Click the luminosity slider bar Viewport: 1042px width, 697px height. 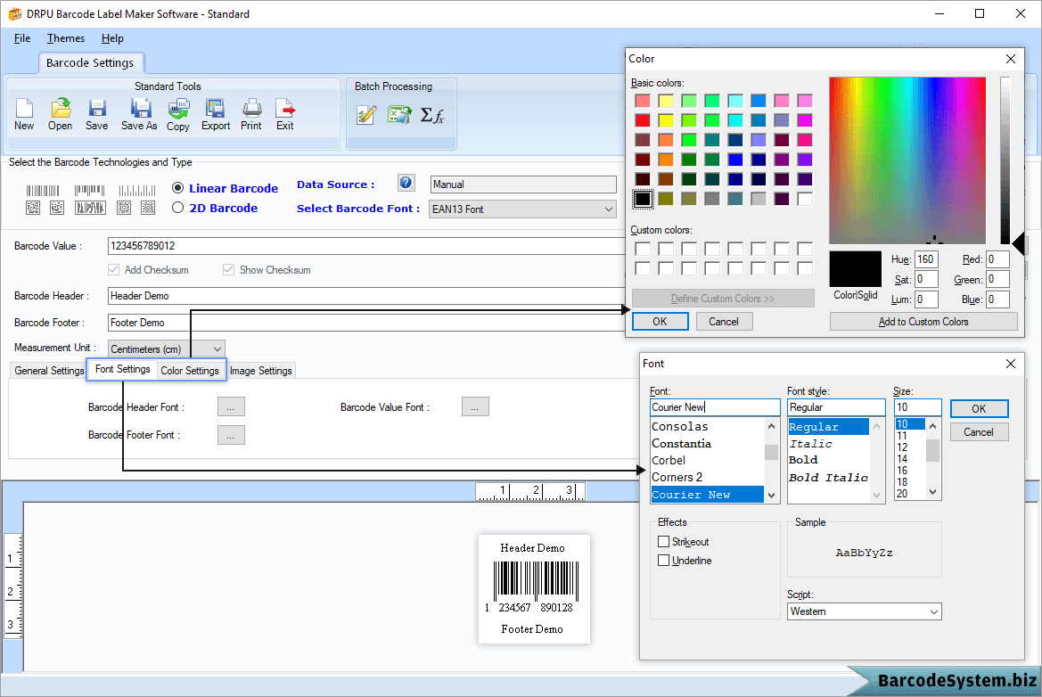click(x=1005, y=160)
